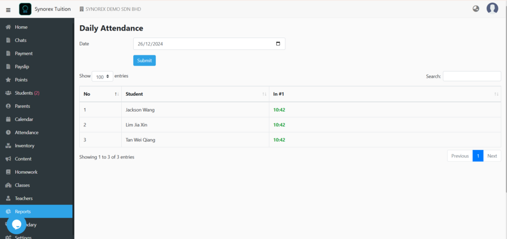This screenshot has width=507, height=239.
Task: Click SYNOREX DEMO SDN BHD link
Action: pos(113,9)
